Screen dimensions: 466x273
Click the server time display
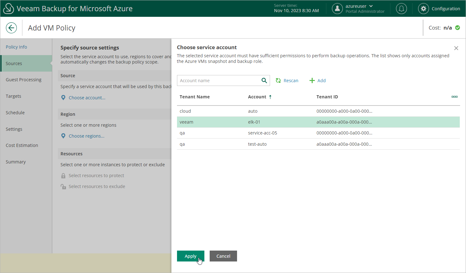pyautogui.click(x=296, y=8)
